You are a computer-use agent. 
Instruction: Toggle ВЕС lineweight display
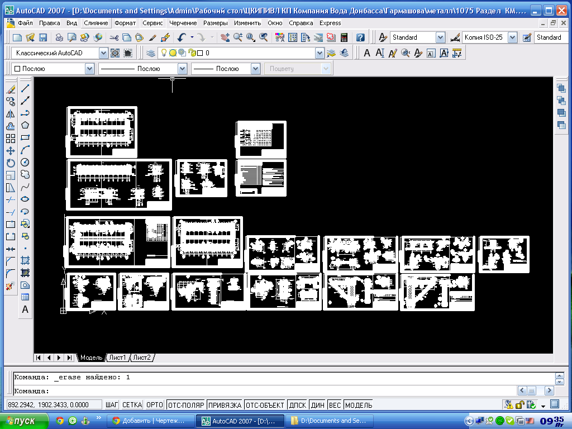pyautogui.click(x=335, y=405)
